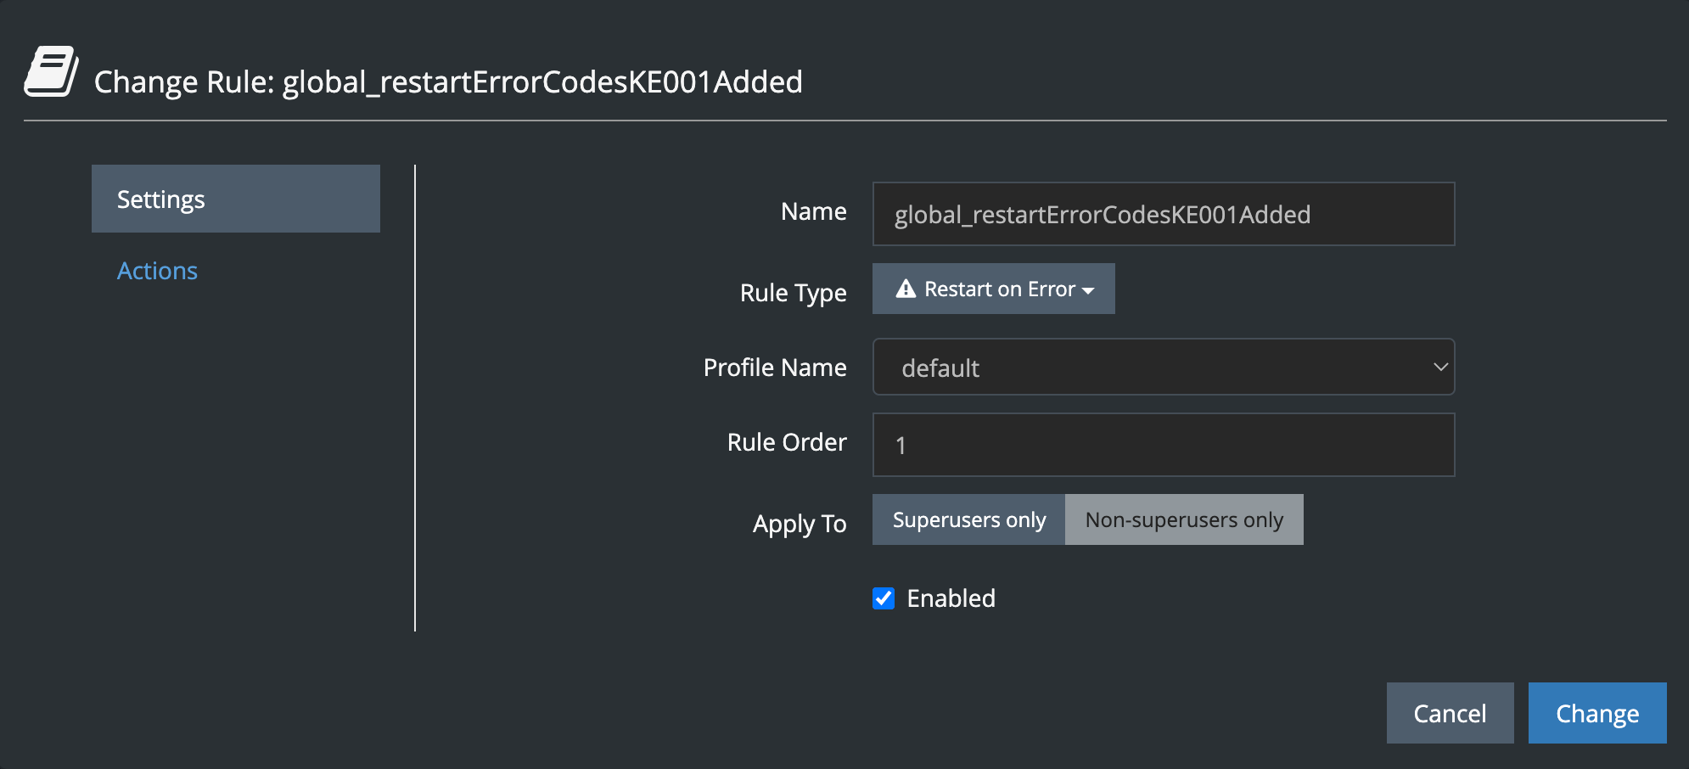Click the Apply To label
The width and height of the screenshot is (1689, 769).
799,524
